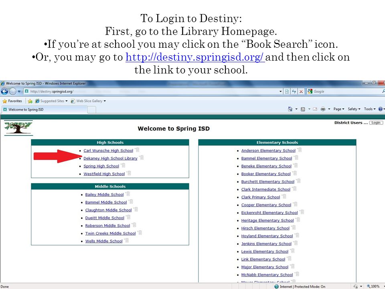The width and height of the screenshot is (385, 289).
Task: Click new-window icon beside Roberson Middle School
Action: tap(134, 225)
